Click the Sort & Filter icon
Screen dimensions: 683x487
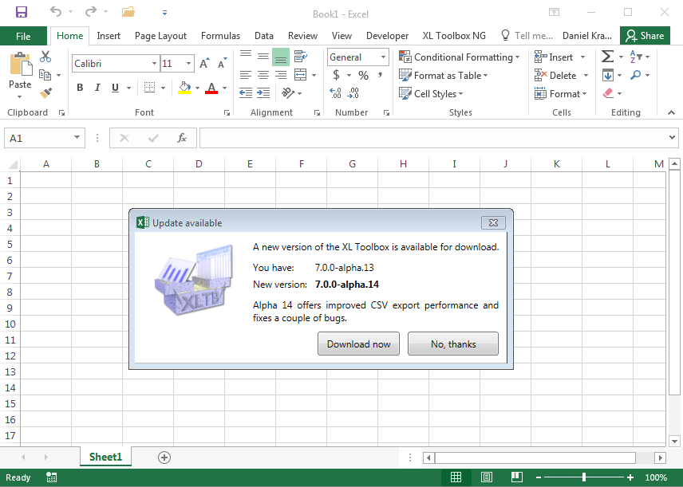point(635,57)
